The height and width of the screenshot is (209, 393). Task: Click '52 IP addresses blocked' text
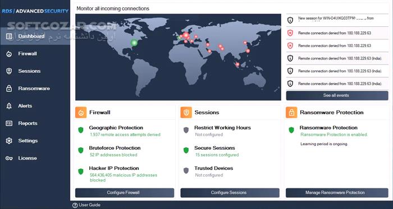pos(113,155)
